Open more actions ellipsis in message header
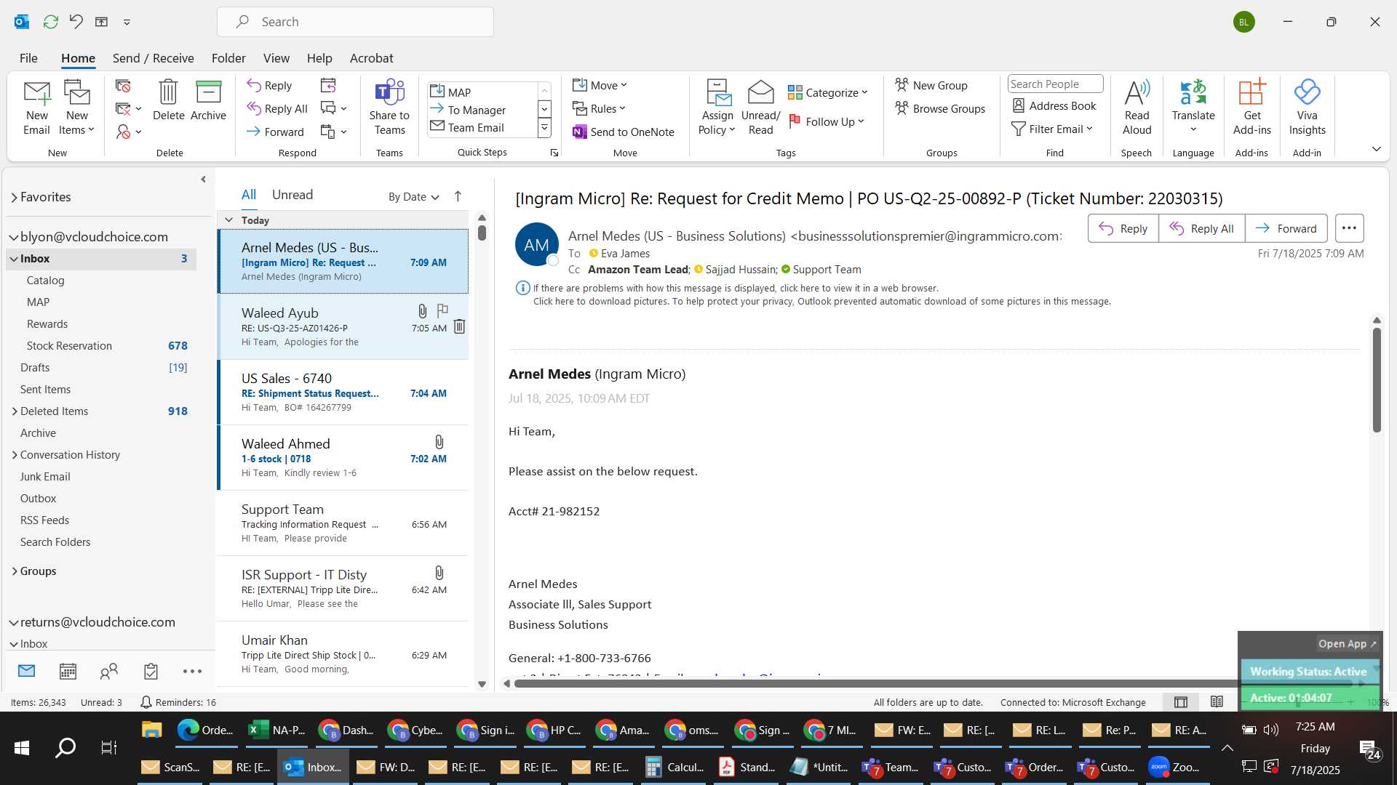 pyautogui.click(x=1349, y=228)
